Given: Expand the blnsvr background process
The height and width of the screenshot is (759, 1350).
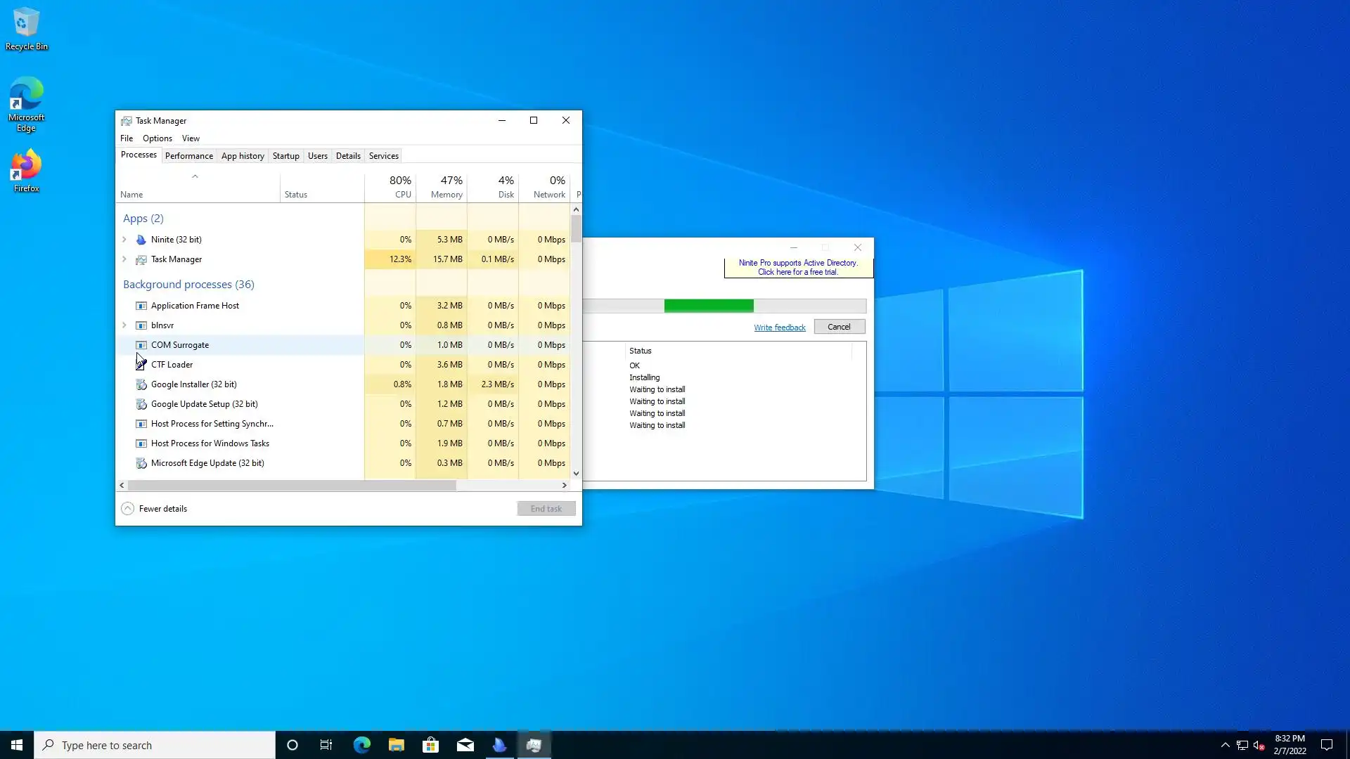Looking at the screenshot, I should click(124, 325).
